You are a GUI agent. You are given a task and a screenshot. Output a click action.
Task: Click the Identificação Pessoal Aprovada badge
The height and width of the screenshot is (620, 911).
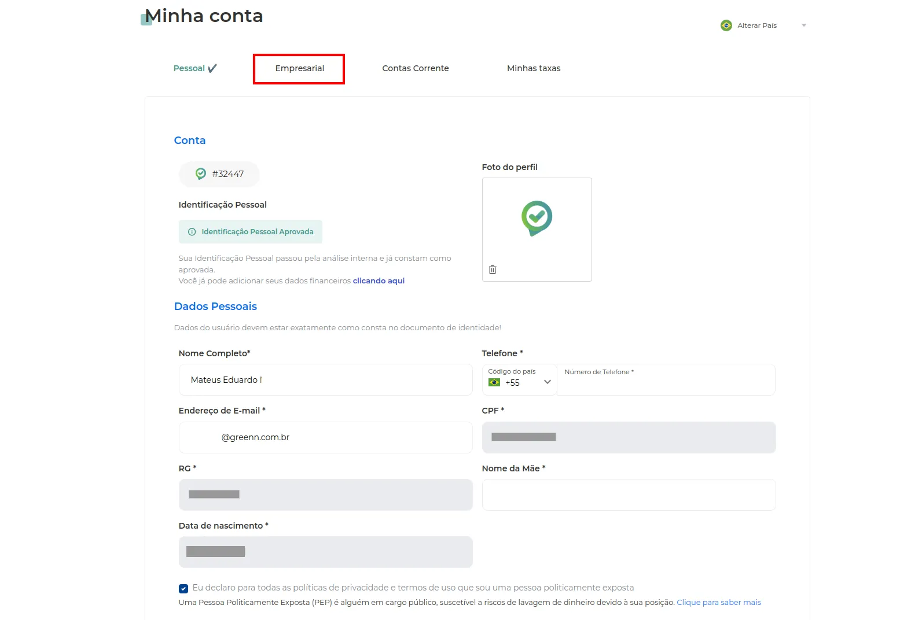click(x=250, y=232)
